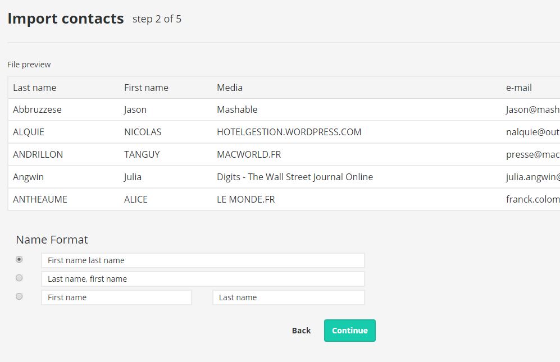Click the 'Last name, first name' field
This screenshot has height=362, width=560.
(x=203, y=279)
